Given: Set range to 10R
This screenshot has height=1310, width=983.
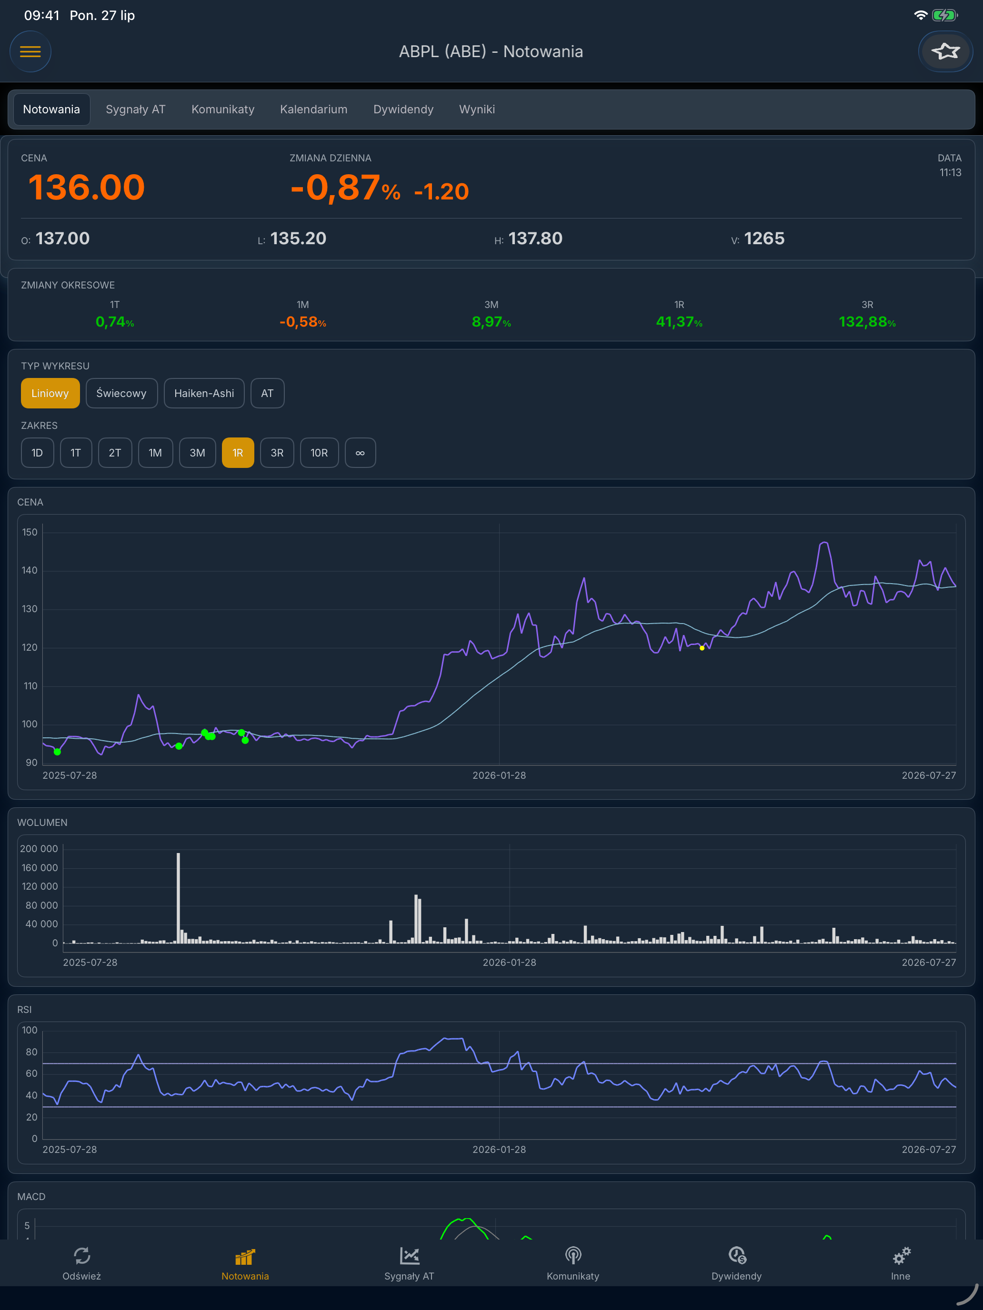Looking at the screenshot, I should 320,453.
